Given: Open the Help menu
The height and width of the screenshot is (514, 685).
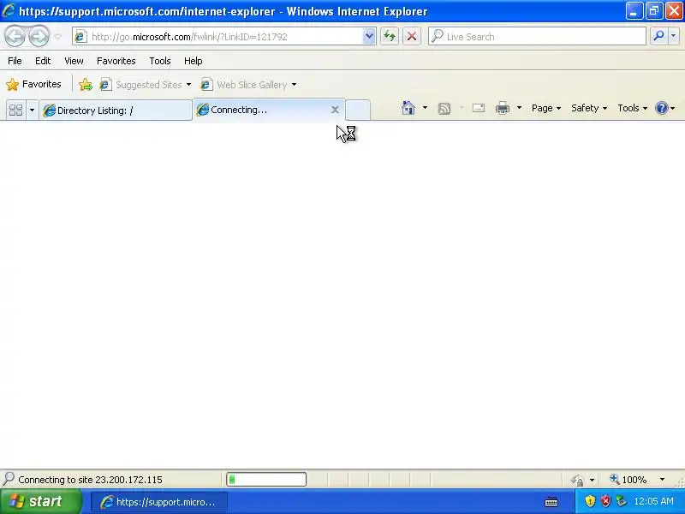Looking at the screenshot, I should (194, 61).
